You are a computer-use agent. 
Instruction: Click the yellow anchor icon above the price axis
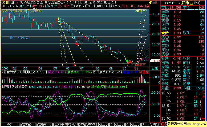pos(151,2)
